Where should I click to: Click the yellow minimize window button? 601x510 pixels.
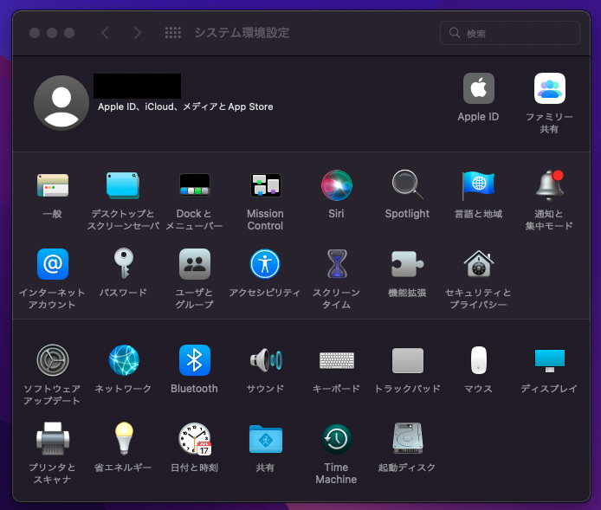pyautogui.click(x=52, y=33)
